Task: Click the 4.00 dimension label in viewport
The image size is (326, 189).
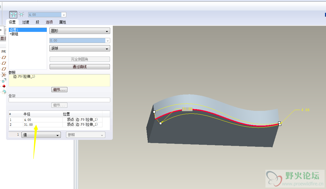Action: (305, 110)
